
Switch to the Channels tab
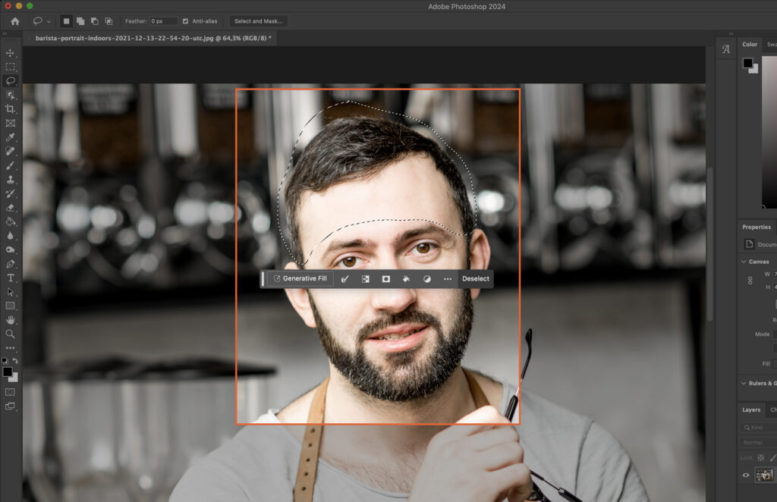coord(772,409)
